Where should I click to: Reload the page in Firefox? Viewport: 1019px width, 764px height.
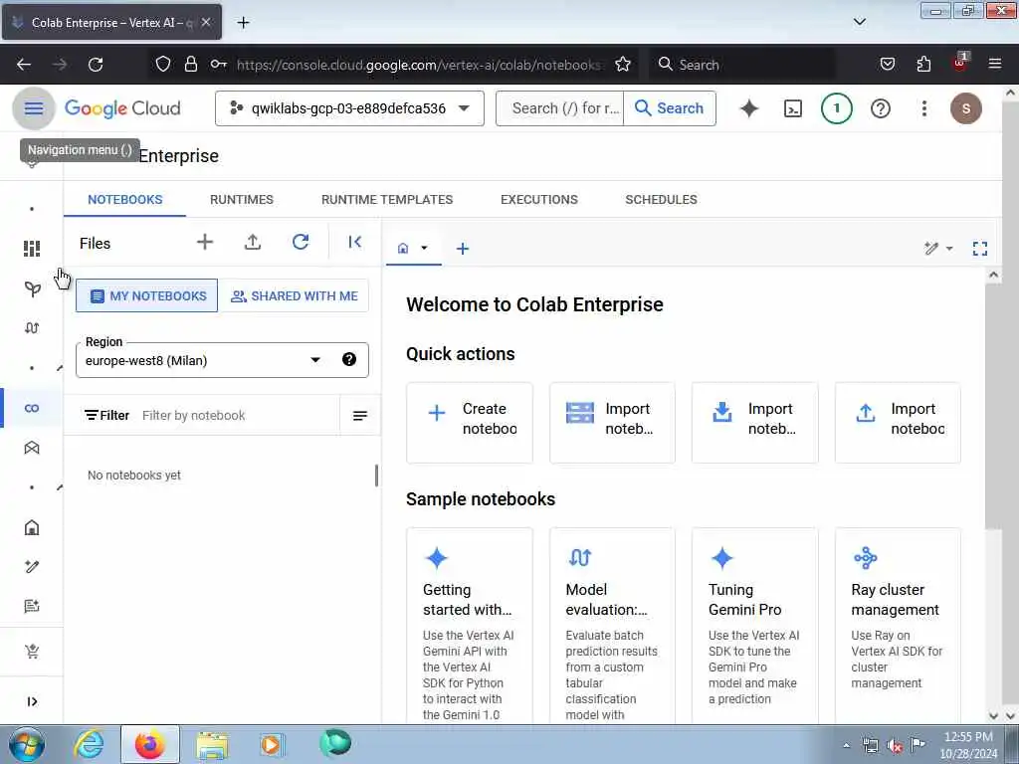pos(96,65)
